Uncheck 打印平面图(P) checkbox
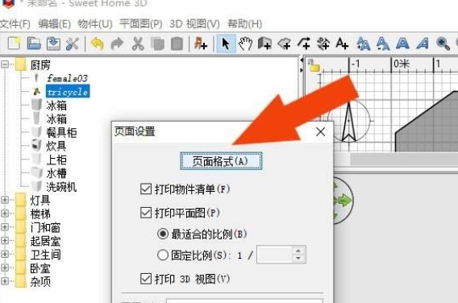458x303 pixels. tap(146, 213)
